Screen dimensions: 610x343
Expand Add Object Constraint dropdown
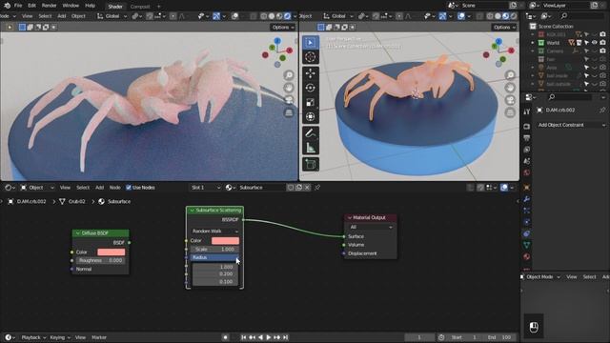point(571,125)
